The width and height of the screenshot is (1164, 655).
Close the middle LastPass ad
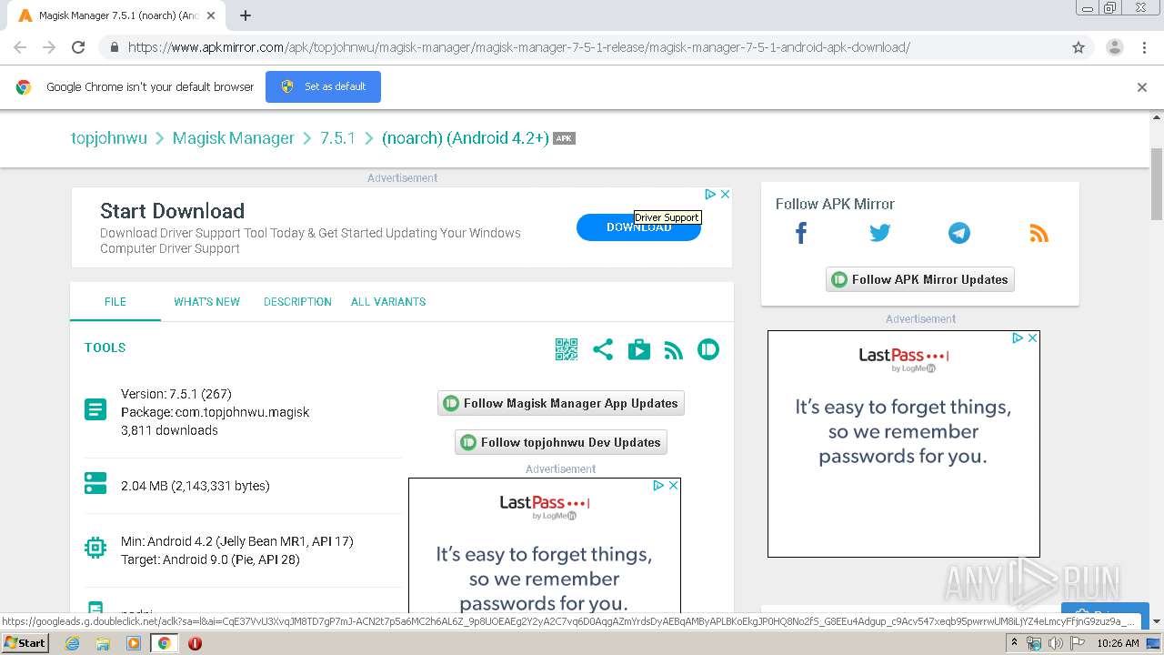(673, 485)
